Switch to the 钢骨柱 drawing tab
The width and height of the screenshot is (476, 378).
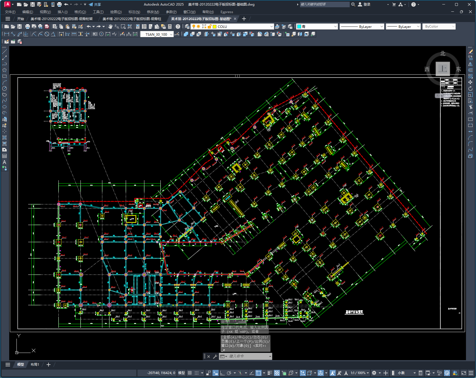(132, 19)
